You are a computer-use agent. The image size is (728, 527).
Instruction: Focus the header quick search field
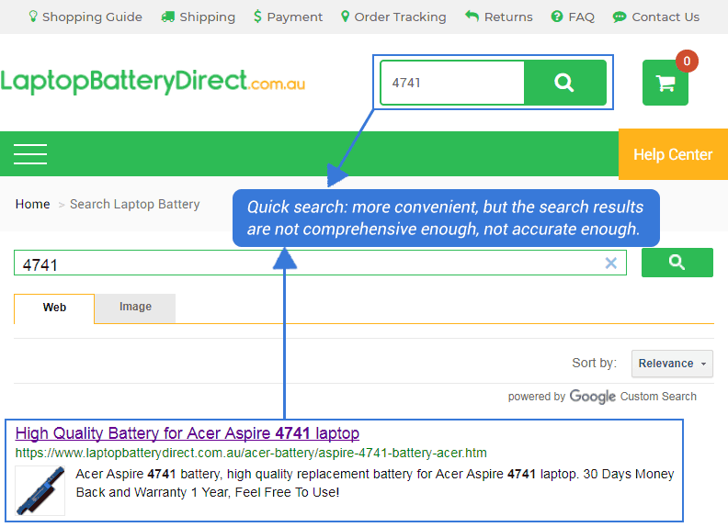(452, 83)
